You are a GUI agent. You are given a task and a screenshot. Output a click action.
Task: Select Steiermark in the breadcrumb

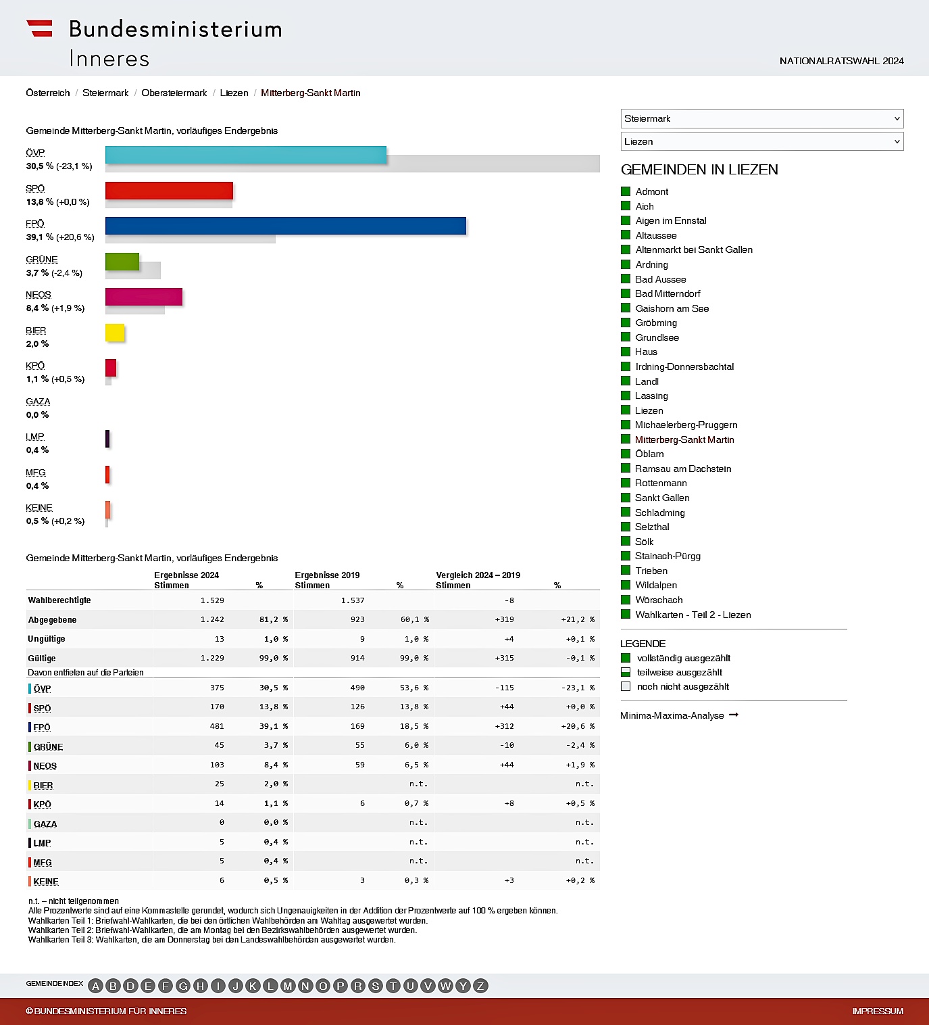105,93
